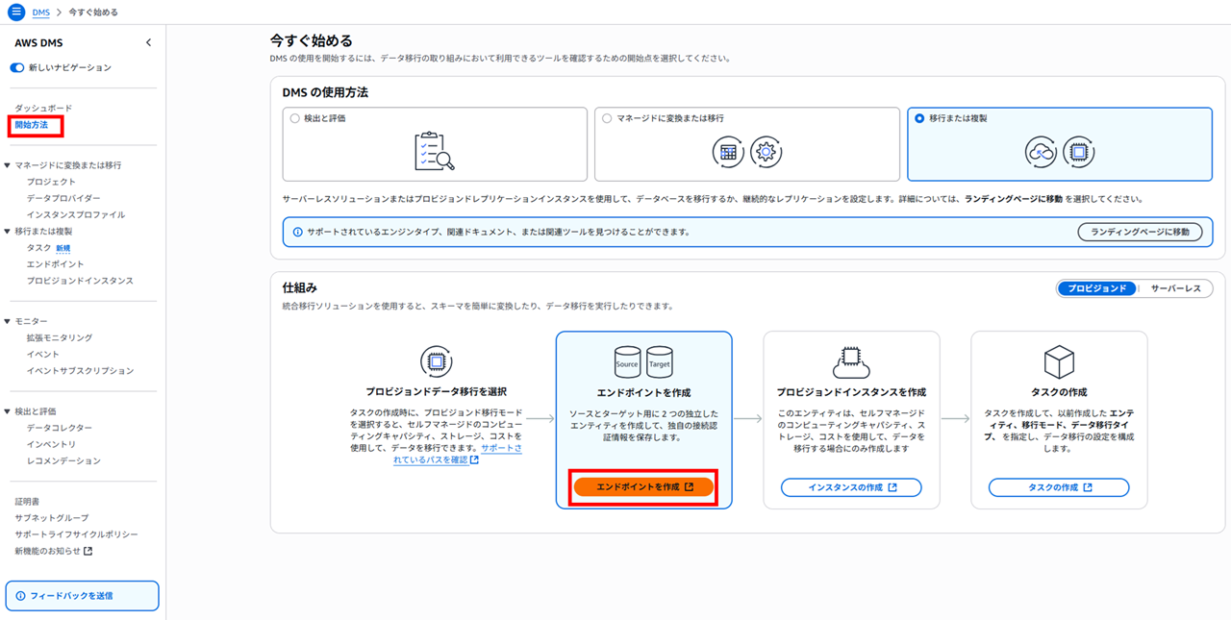Select the 検出と評価 radio option
The height and width of the screenshot is (620, 1231).
pyautogui.click(x=295, y=118)
